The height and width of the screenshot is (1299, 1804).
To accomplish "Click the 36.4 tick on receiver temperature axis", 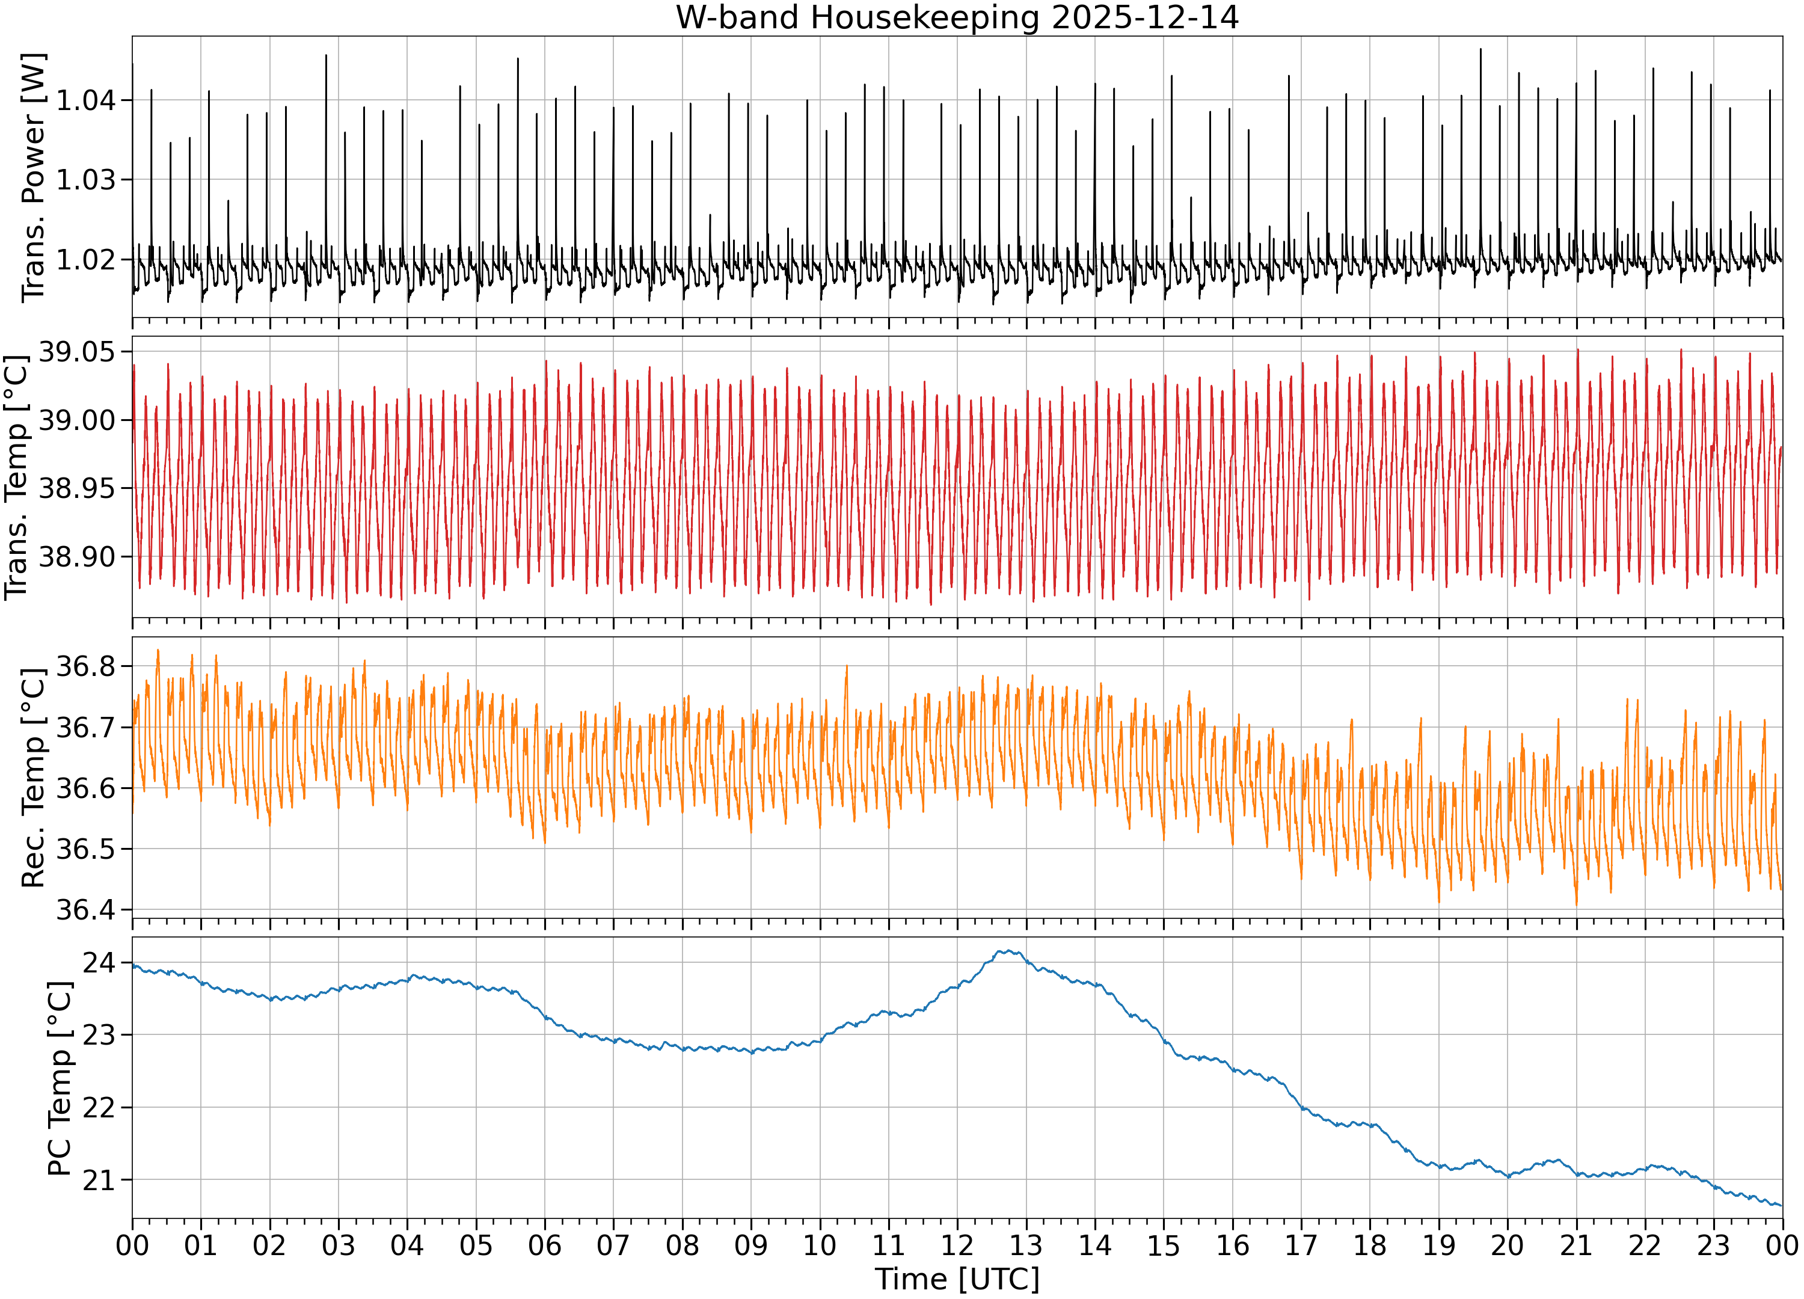I will (x=86, y=910).
